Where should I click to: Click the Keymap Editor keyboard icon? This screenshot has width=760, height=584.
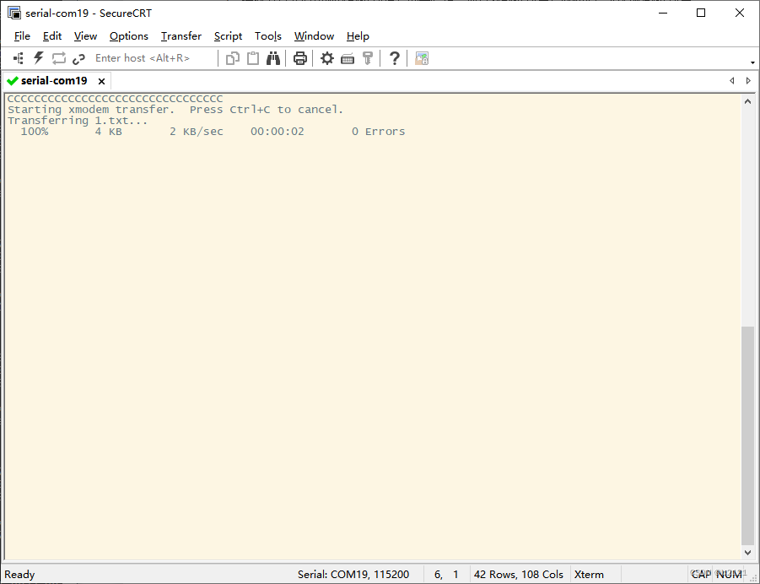click(348, 58)
